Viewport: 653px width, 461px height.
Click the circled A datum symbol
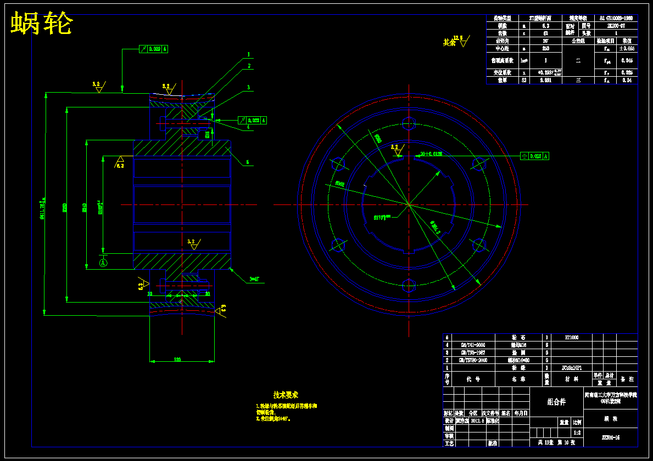coord(103,263)
